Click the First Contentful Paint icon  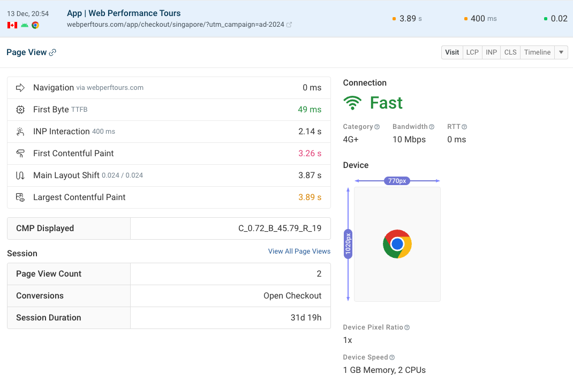point(20,153)
